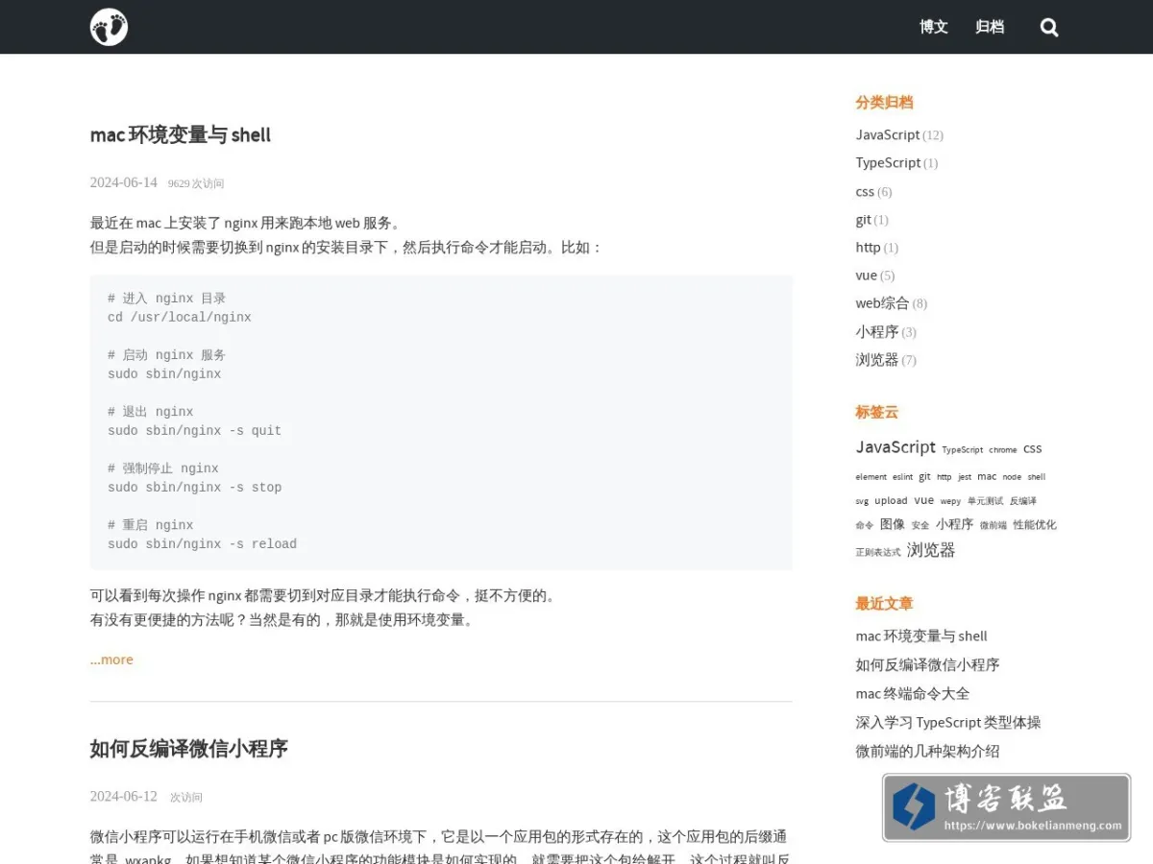Click code line sudo sbin/nginx -s reload

tap(203, 544)
